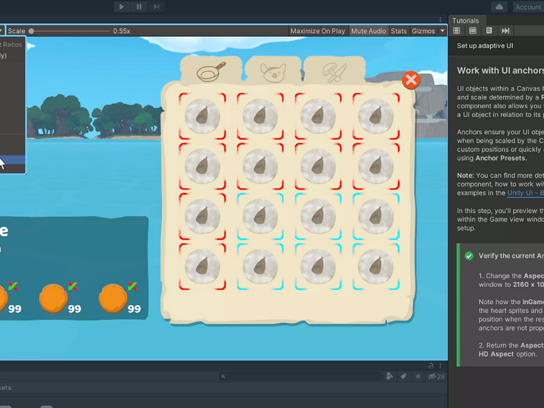
Task: Open the Account dropdown
Action: (x=528, y=7)
